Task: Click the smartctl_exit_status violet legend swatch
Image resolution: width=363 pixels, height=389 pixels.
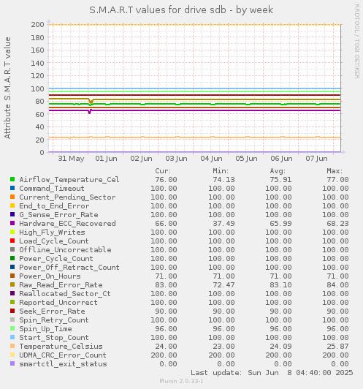Action: (12, 363)
